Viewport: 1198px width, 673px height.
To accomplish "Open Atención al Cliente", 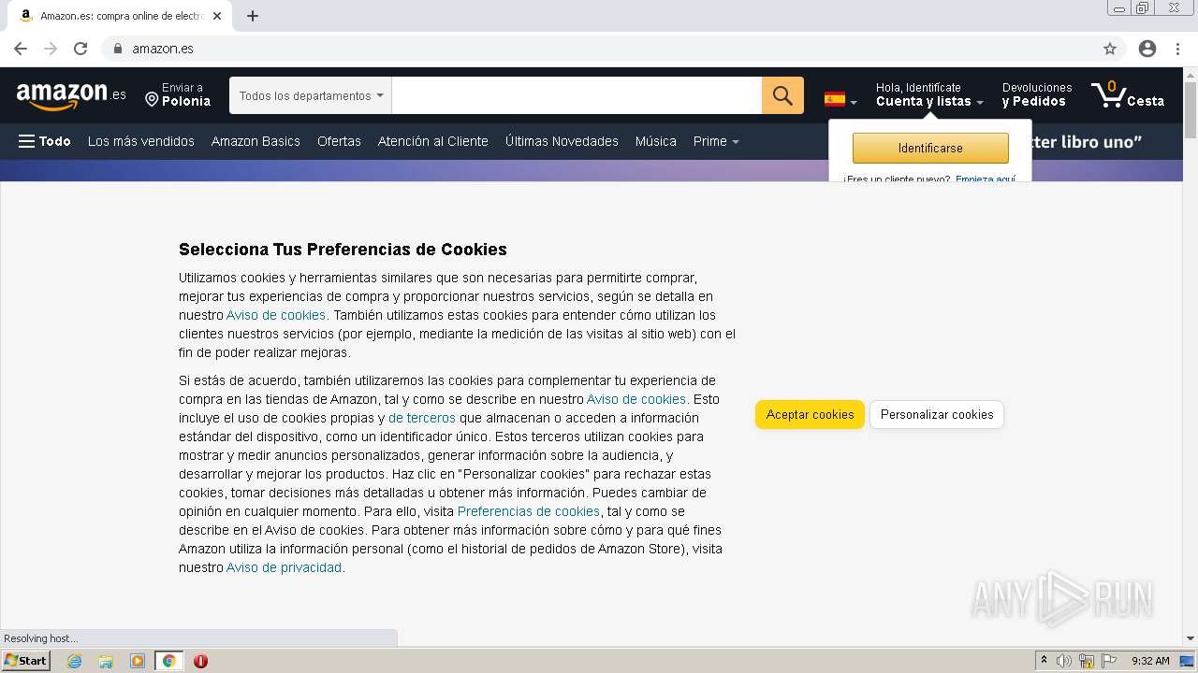I will pos(433,141).
